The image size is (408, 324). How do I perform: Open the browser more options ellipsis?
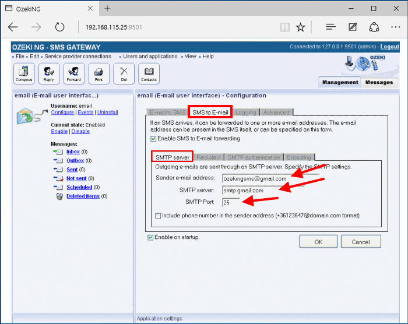click(x=396, y=27)
